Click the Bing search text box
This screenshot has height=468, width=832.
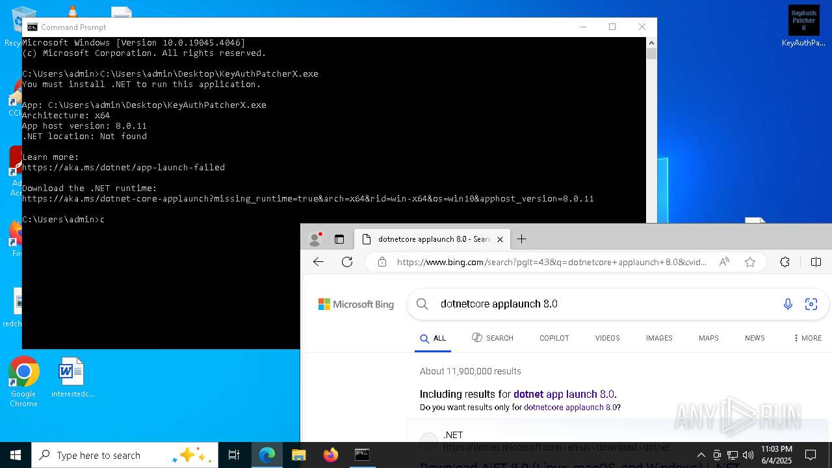[x=604, y=304]
